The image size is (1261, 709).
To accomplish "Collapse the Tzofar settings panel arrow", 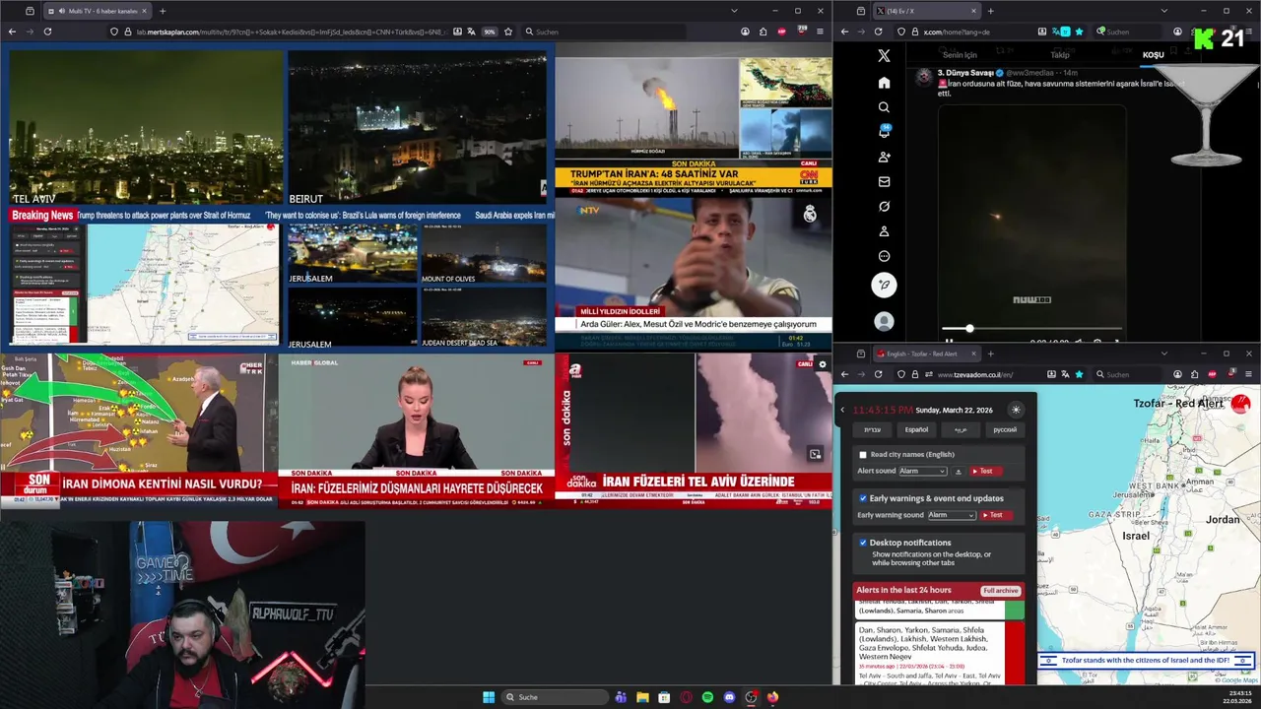I will point(841,410).
